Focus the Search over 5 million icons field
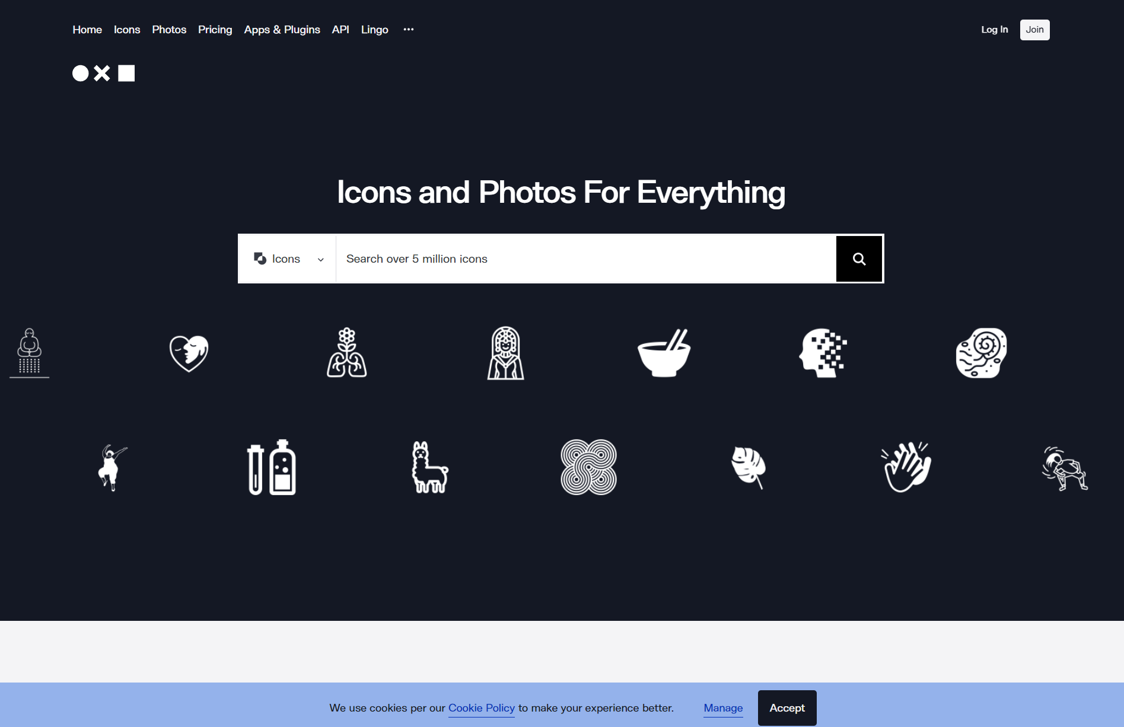 [586, 259]
